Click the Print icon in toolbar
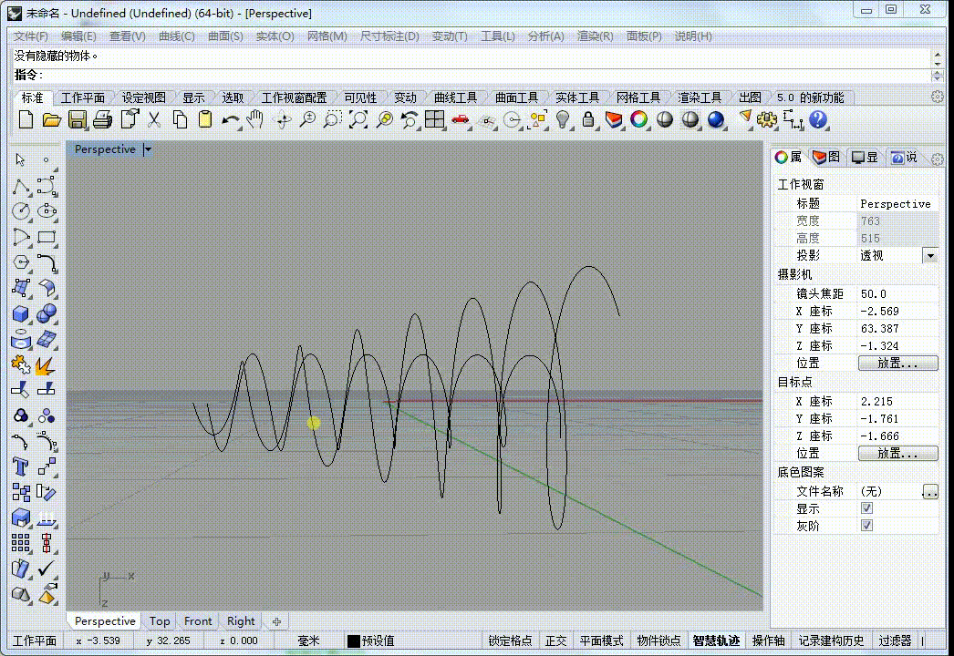Viewport: 954px width, 656px height. point(102,119)
